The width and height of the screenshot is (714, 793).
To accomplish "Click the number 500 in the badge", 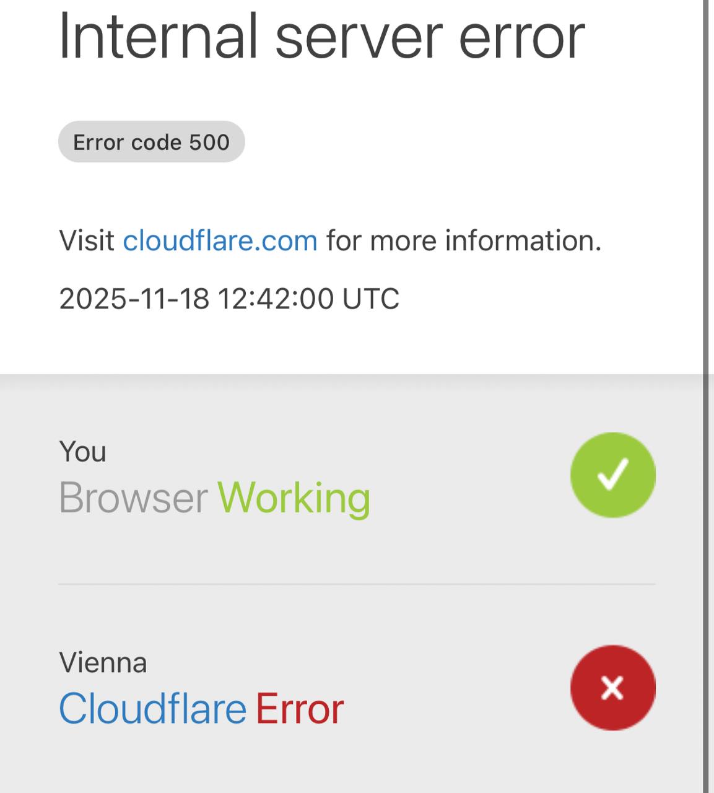I will [x=209, y=142].
